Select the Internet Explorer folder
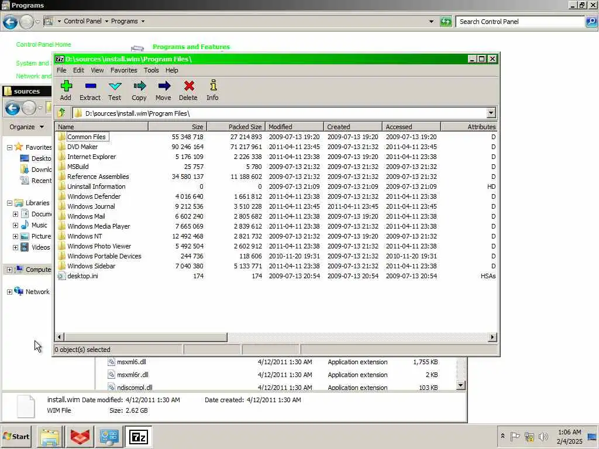The height and width of the screenshot is (449, 599). (x=92, y=157)
